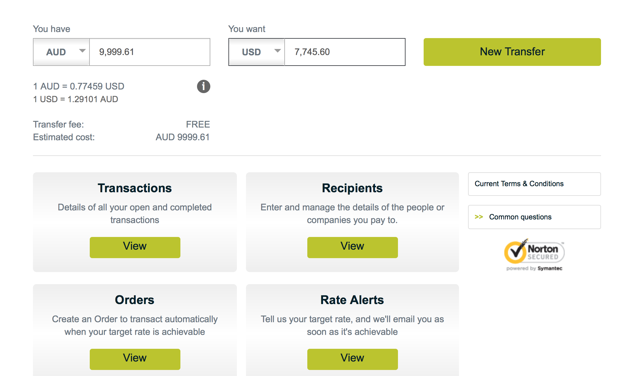This screenshot has height=376, width=627.
Task: Click the Transactions description text
Action: [135, 214]
